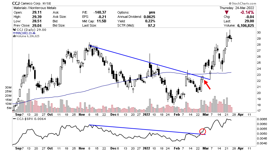The width and height of the screenshot is (272, 151).
Task: Click the volume bars icon in legend
Action: coord(15,36)
